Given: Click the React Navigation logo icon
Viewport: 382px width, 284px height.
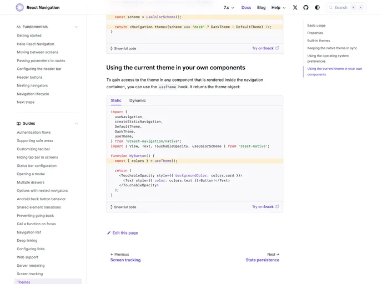Looking at the screenshot, I should click(x=20, y=8).
